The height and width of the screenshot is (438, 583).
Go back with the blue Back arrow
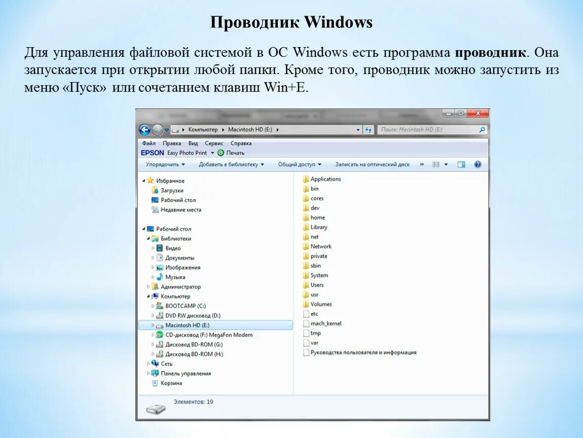tap(144, 129)
